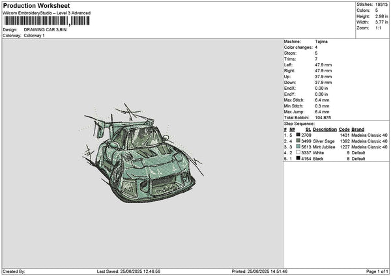391x276 pixels.
Task: Click the 'Max Stitch:' label
Action: 294,100
